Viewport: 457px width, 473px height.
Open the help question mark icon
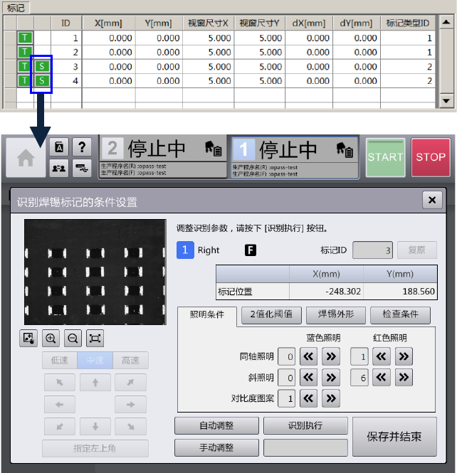tap(82, 147)
